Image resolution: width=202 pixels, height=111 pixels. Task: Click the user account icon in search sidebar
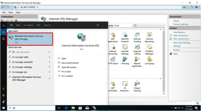pos(3,89)
